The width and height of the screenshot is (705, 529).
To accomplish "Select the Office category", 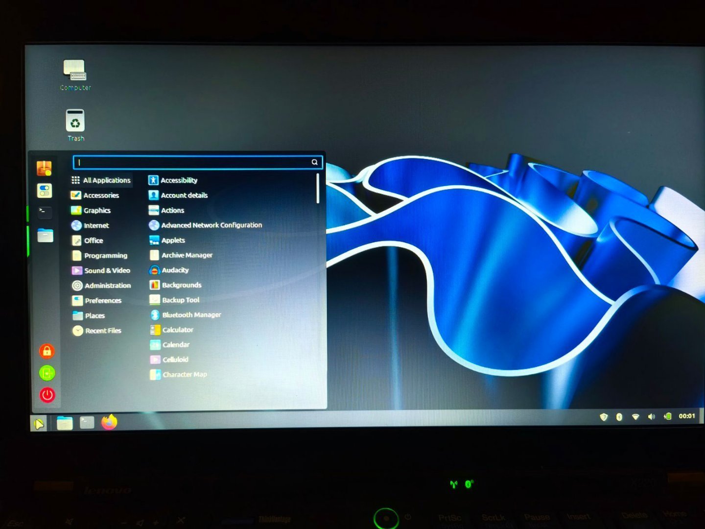I will (x=88, y=240).
